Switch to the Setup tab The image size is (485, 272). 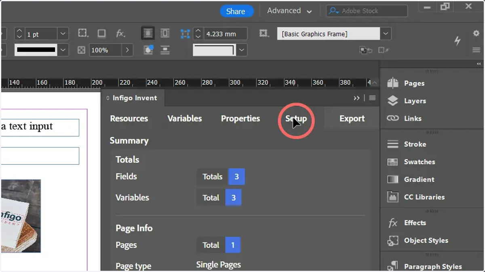[296, 118]
